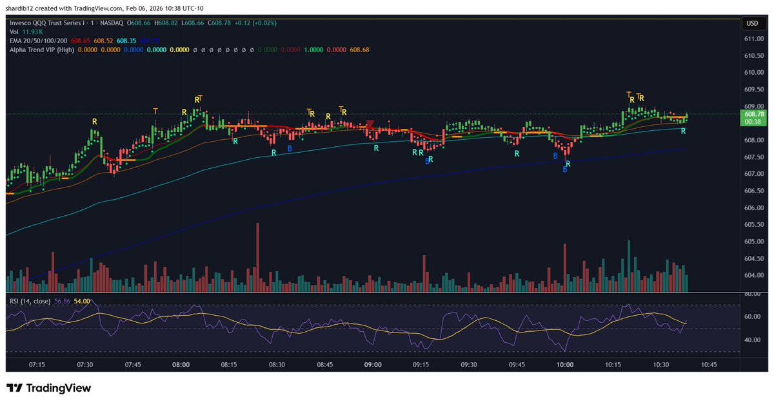This screenshot has height=404, width=774.
Task: Click the "607.00" price axis label
Action: coord(754,174)
